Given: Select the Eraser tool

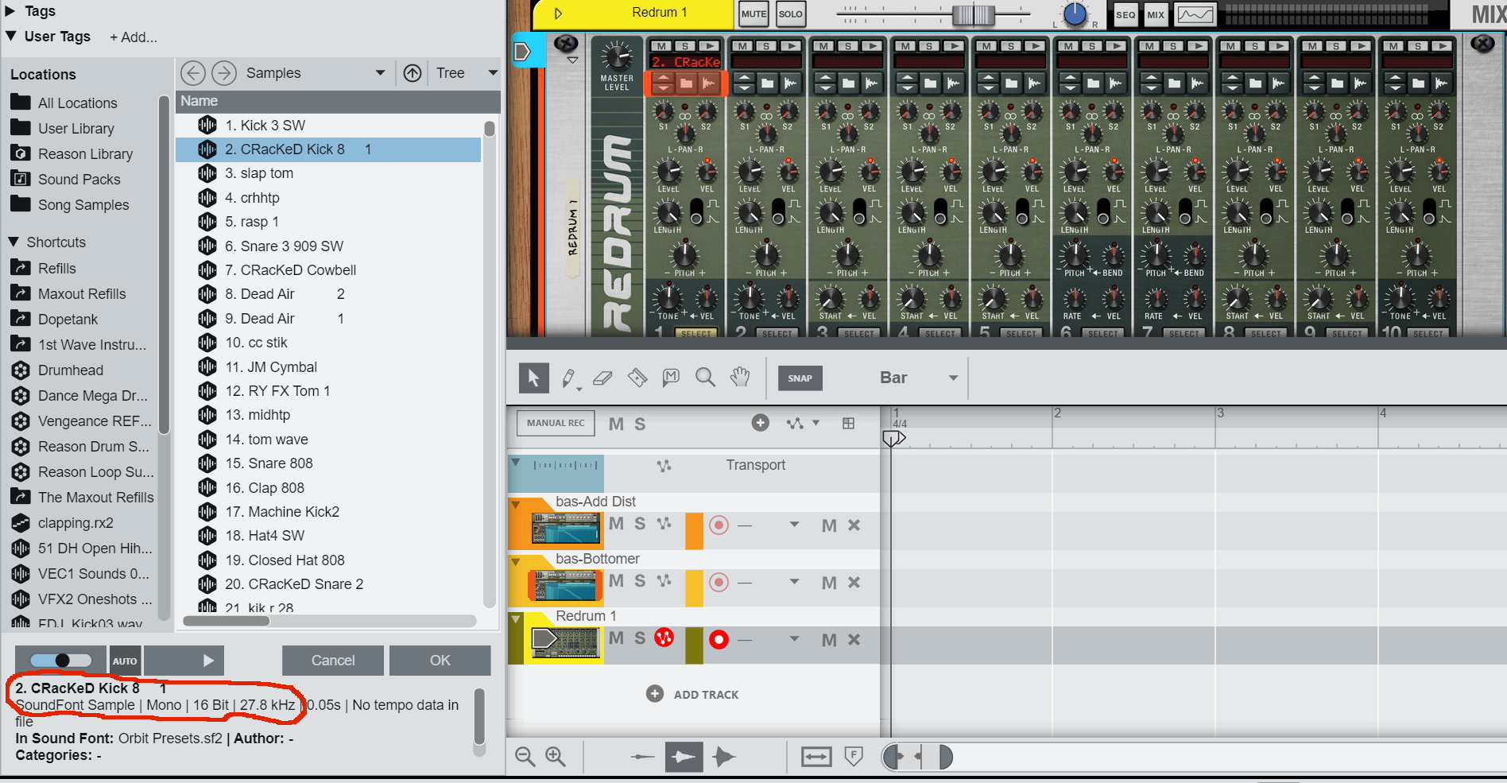Looking at the screenshot, I should 602,378.
